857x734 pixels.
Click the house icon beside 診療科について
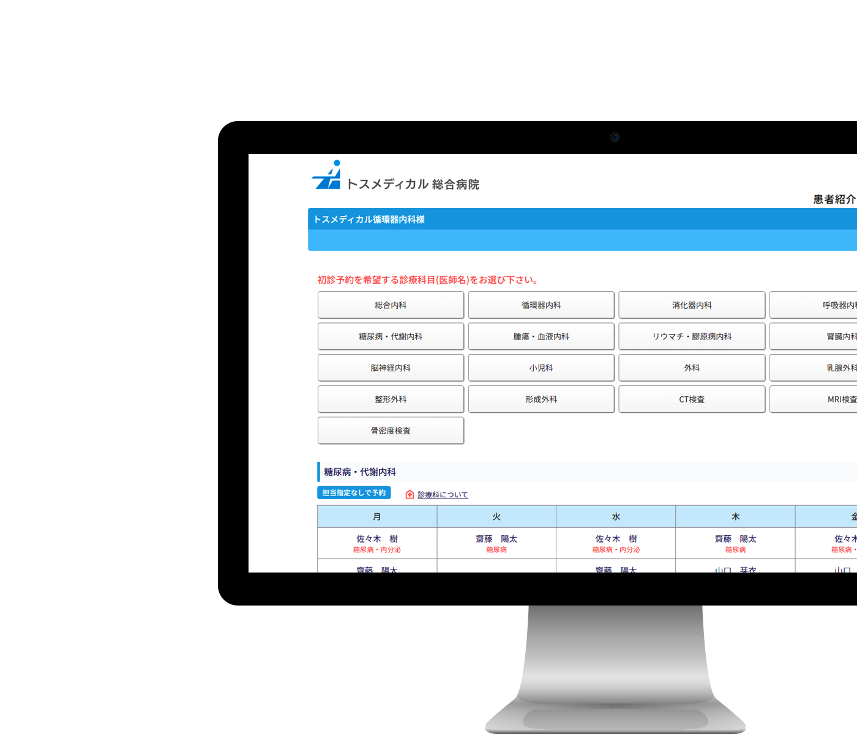[410, 494]
